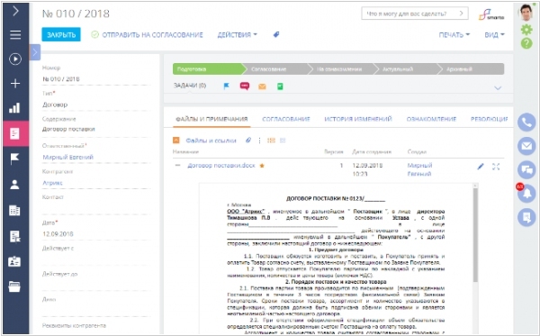Viewport: 540px width, 336px height.
Task: Collapse the Договор поставки.docx row
Action: 177,166
